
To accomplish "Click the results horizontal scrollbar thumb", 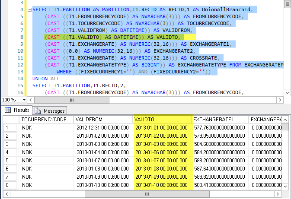I will pyautogui.click(x=147, y=194).
